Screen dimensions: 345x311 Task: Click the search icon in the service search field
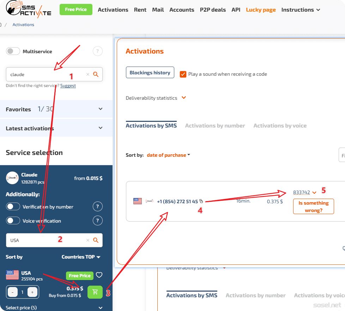95,74
